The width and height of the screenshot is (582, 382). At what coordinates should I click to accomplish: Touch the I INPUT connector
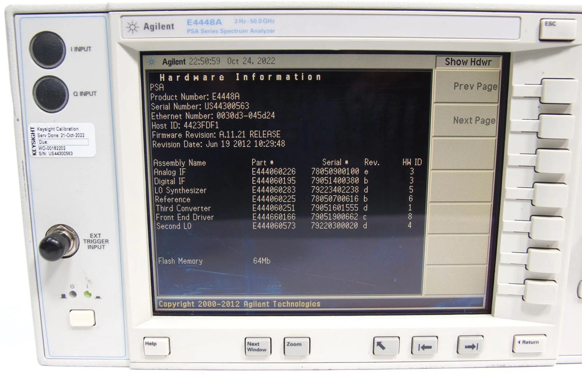click(47, 50)
